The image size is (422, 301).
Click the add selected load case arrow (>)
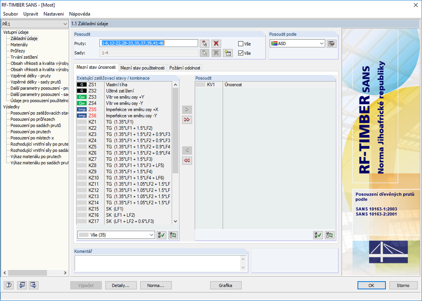(x=187, y=110)
